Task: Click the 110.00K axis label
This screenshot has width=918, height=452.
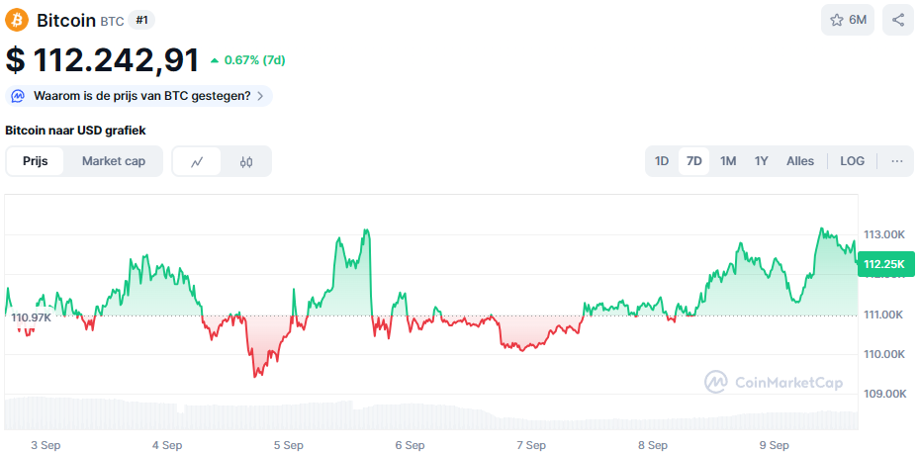Action: click(884, 354)
